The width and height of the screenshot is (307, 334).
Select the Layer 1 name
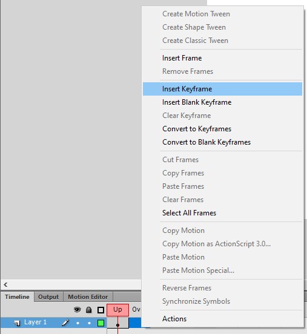35,322
